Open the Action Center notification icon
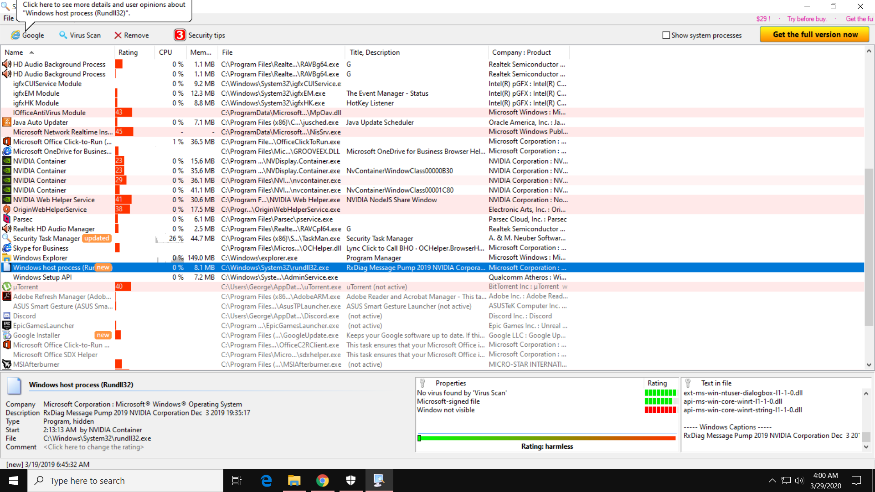Image resolution: width=875 pixels, height=492 pixels. (x=856, y=481)
